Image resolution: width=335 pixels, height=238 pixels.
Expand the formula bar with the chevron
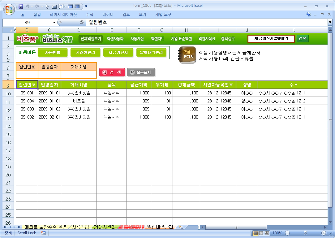[330, 22]
